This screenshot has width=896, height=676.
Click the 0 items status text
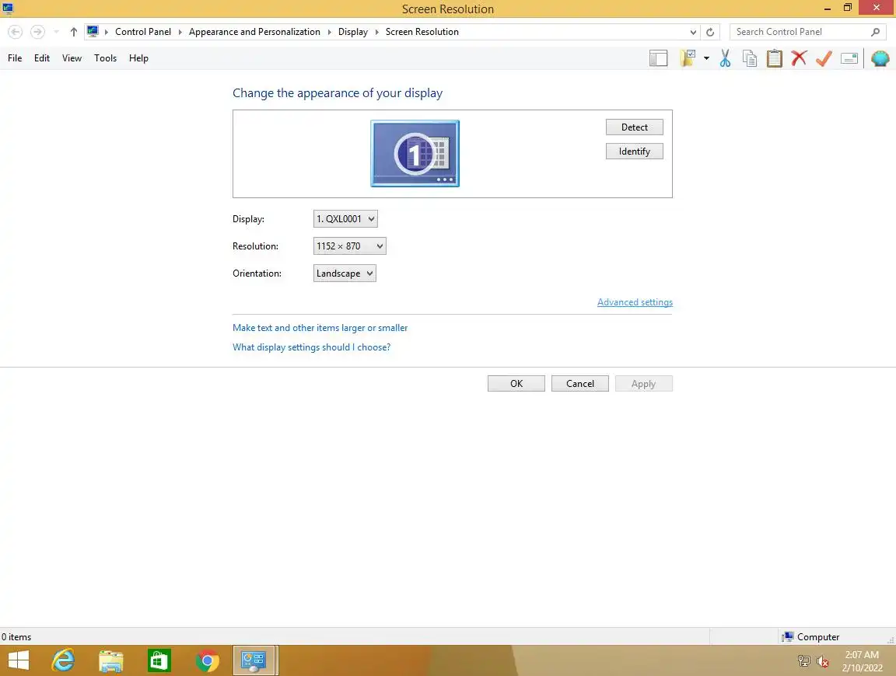point(16,636)
